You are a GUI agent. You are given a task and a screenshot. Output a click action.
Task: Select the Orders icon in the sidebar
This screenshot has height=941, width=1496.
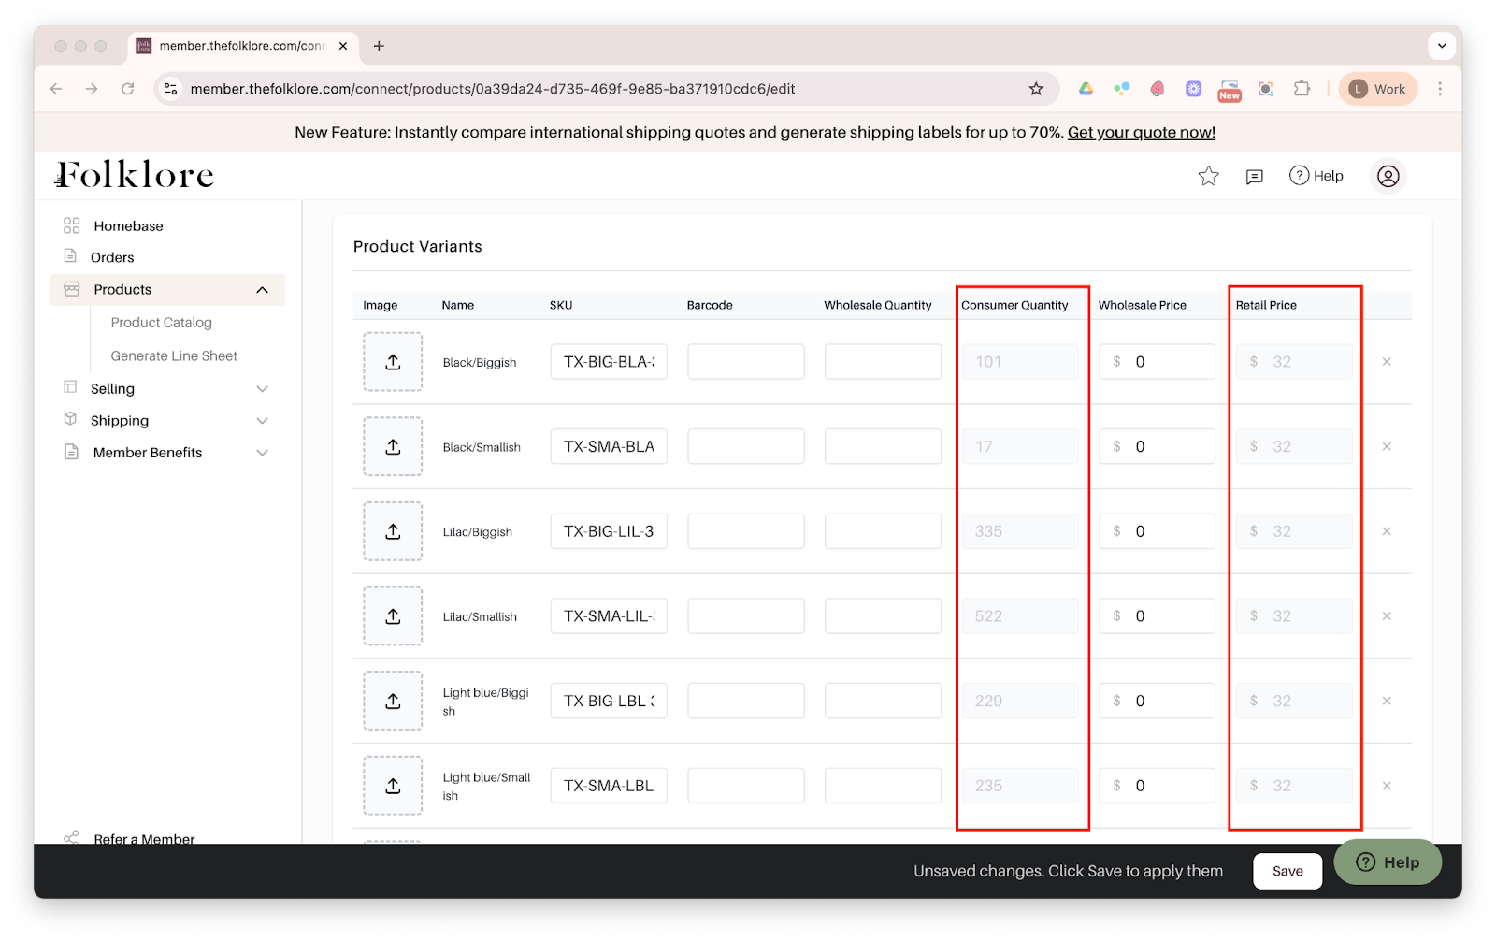(71, 256)
